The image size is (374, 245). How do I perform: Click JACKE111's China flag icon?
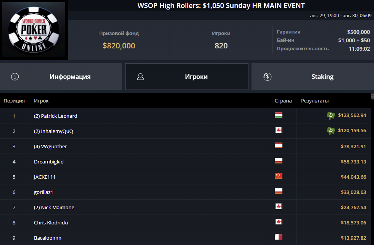(x=278, y=176)
